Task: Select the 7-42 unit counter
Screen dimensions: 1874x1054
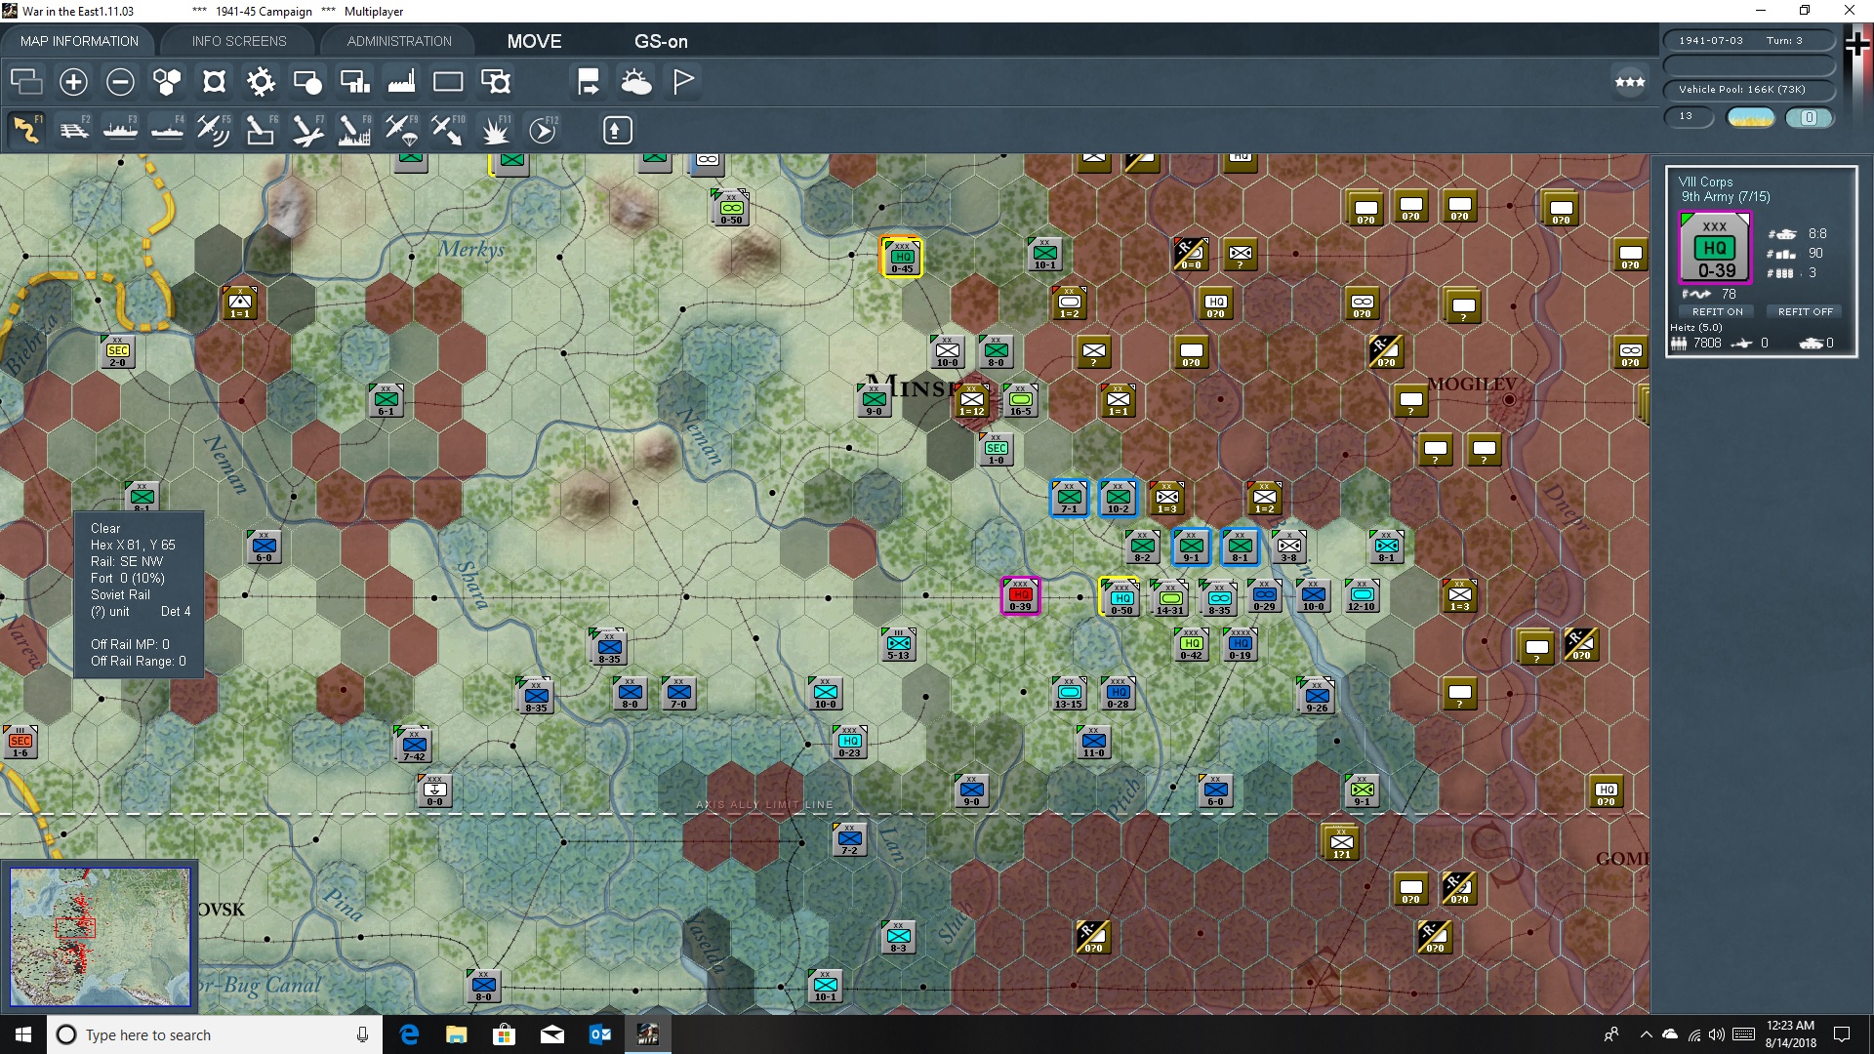Action: 414,745
